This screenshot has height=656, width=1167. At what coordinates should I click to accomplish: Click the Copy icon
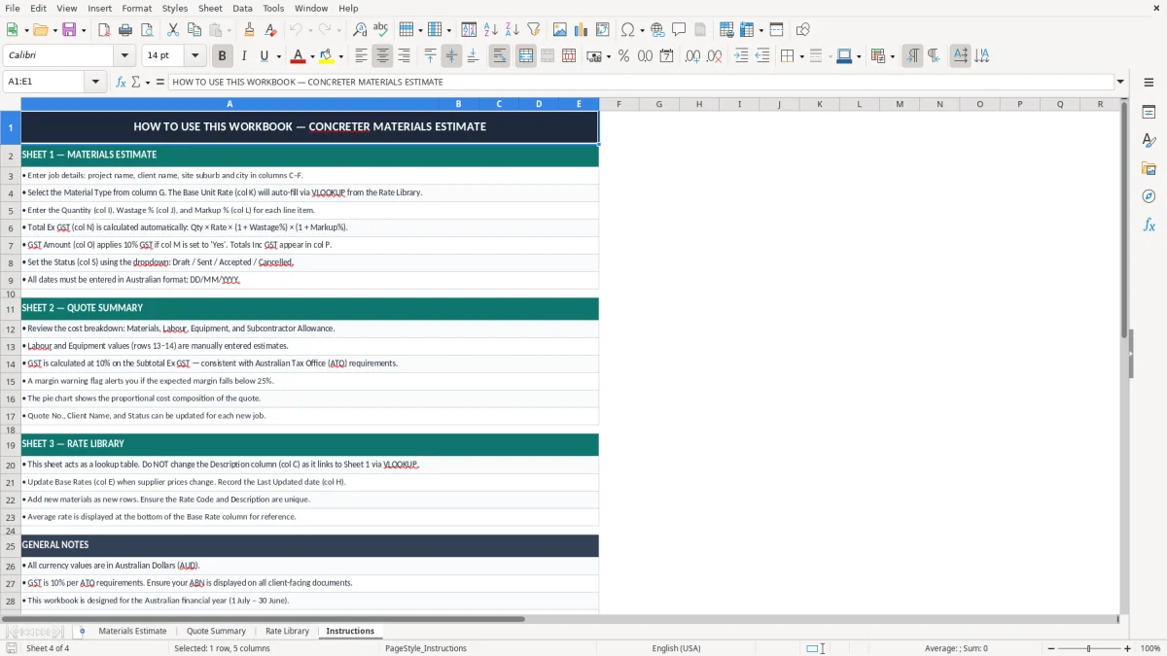click(194, 30)
